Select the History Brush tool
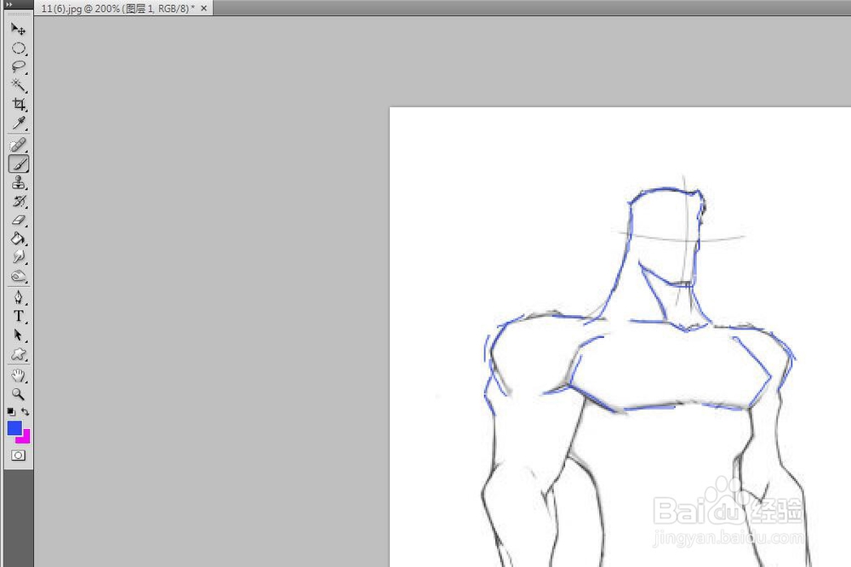This screenshot has height=567, width=851. point(19,202)
